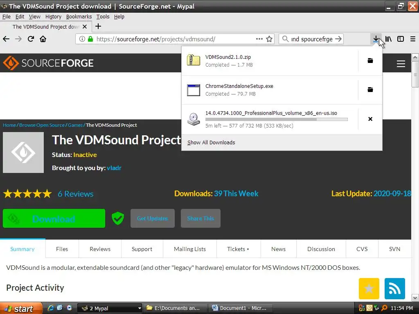Open the File menu
Image resolution: width=419 pixels, height=314 pixels.
7,16
